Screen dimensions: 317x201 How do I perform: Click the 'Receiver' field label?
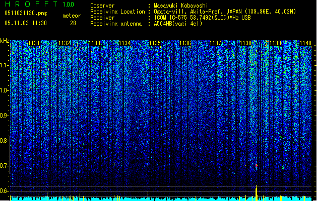[x=102, y=18]
